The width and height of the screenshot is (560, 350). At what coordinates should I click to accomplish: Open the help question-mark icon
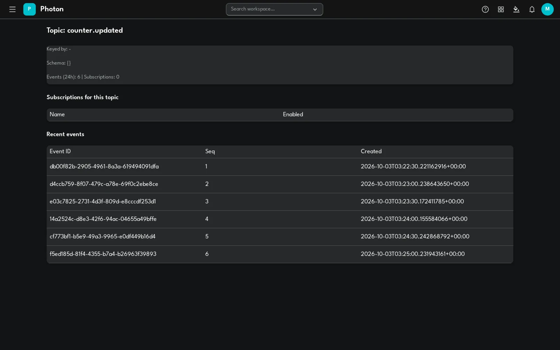tap(485, 9)
